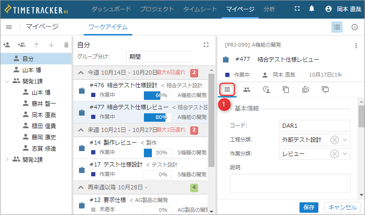Click green badge 4 on 再来週以降

point(194,187)
